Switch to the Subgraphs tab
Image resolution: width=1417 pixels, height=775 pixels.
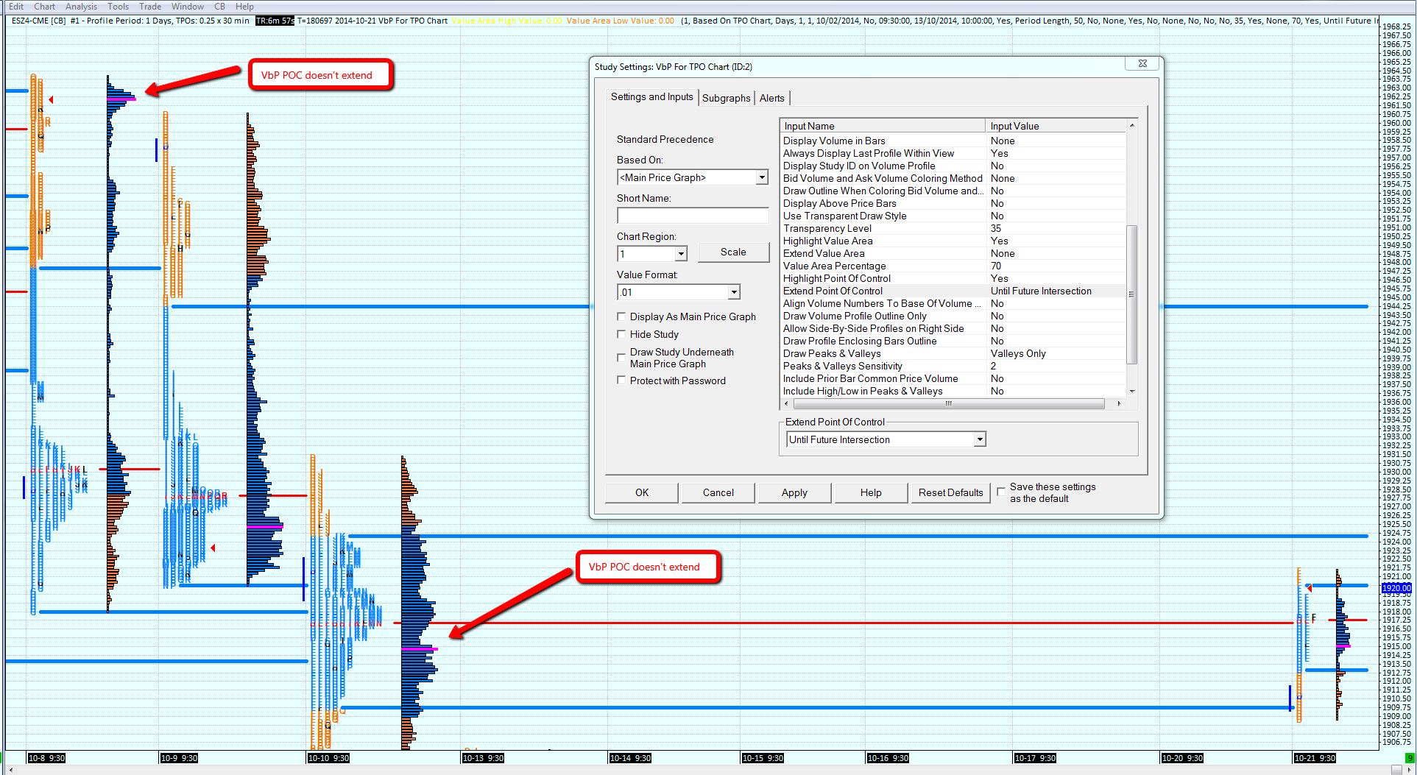pyautogui.click(x=726, y=98)
